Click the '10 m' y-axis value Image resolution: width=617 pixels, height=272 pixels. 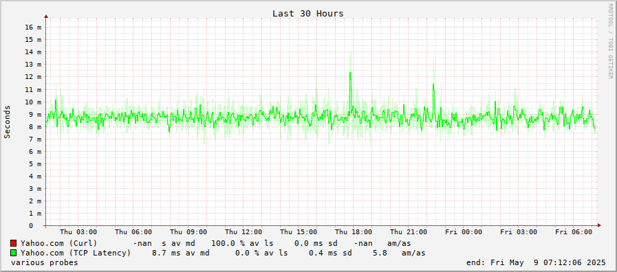[x=34, y=102]
